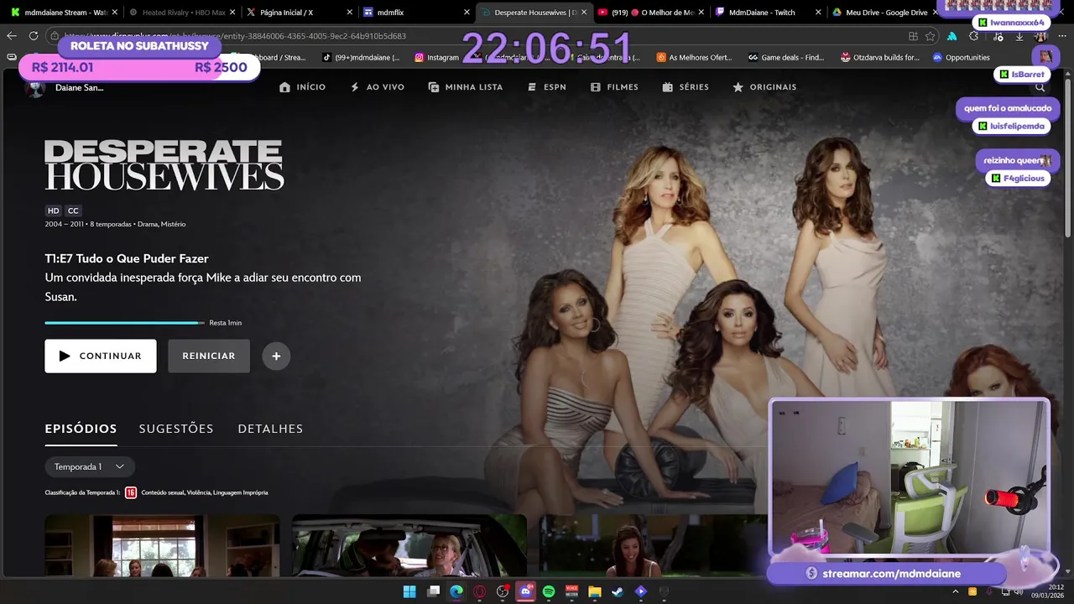Viewport: 1074px width, 604px height.
Task: Open Discord from the taskbar
Action: click(526, 591)
